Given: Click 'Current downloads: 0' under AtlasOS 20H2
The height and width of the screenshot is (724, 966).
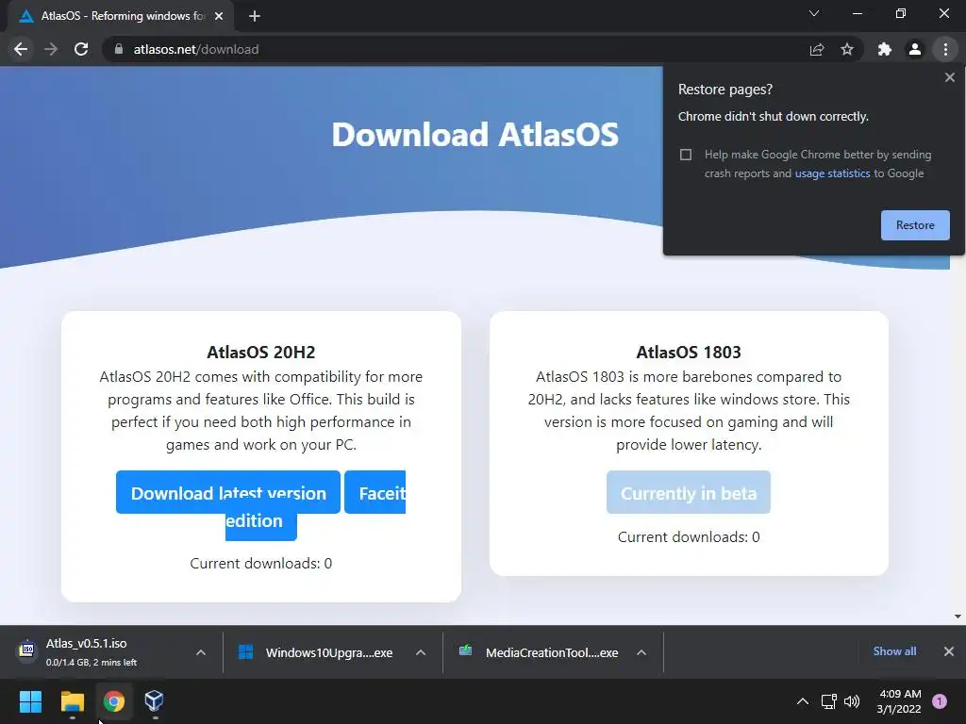Looking at the screenshot, I should pyautogui.click(x=260, y=564).
